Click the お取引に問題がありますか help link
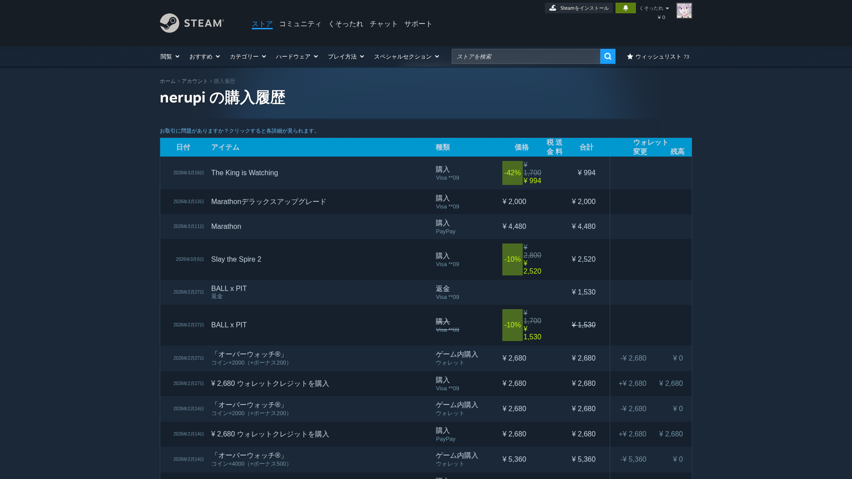The height and width of the screenshot is (479, 852). tap(239, 131)
